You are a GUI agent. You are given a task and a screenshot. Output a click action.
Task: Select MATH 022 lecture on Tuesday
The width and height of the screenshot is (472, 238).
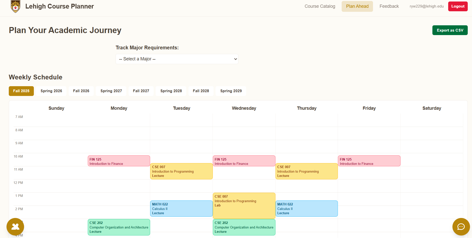tap(181, 208)
